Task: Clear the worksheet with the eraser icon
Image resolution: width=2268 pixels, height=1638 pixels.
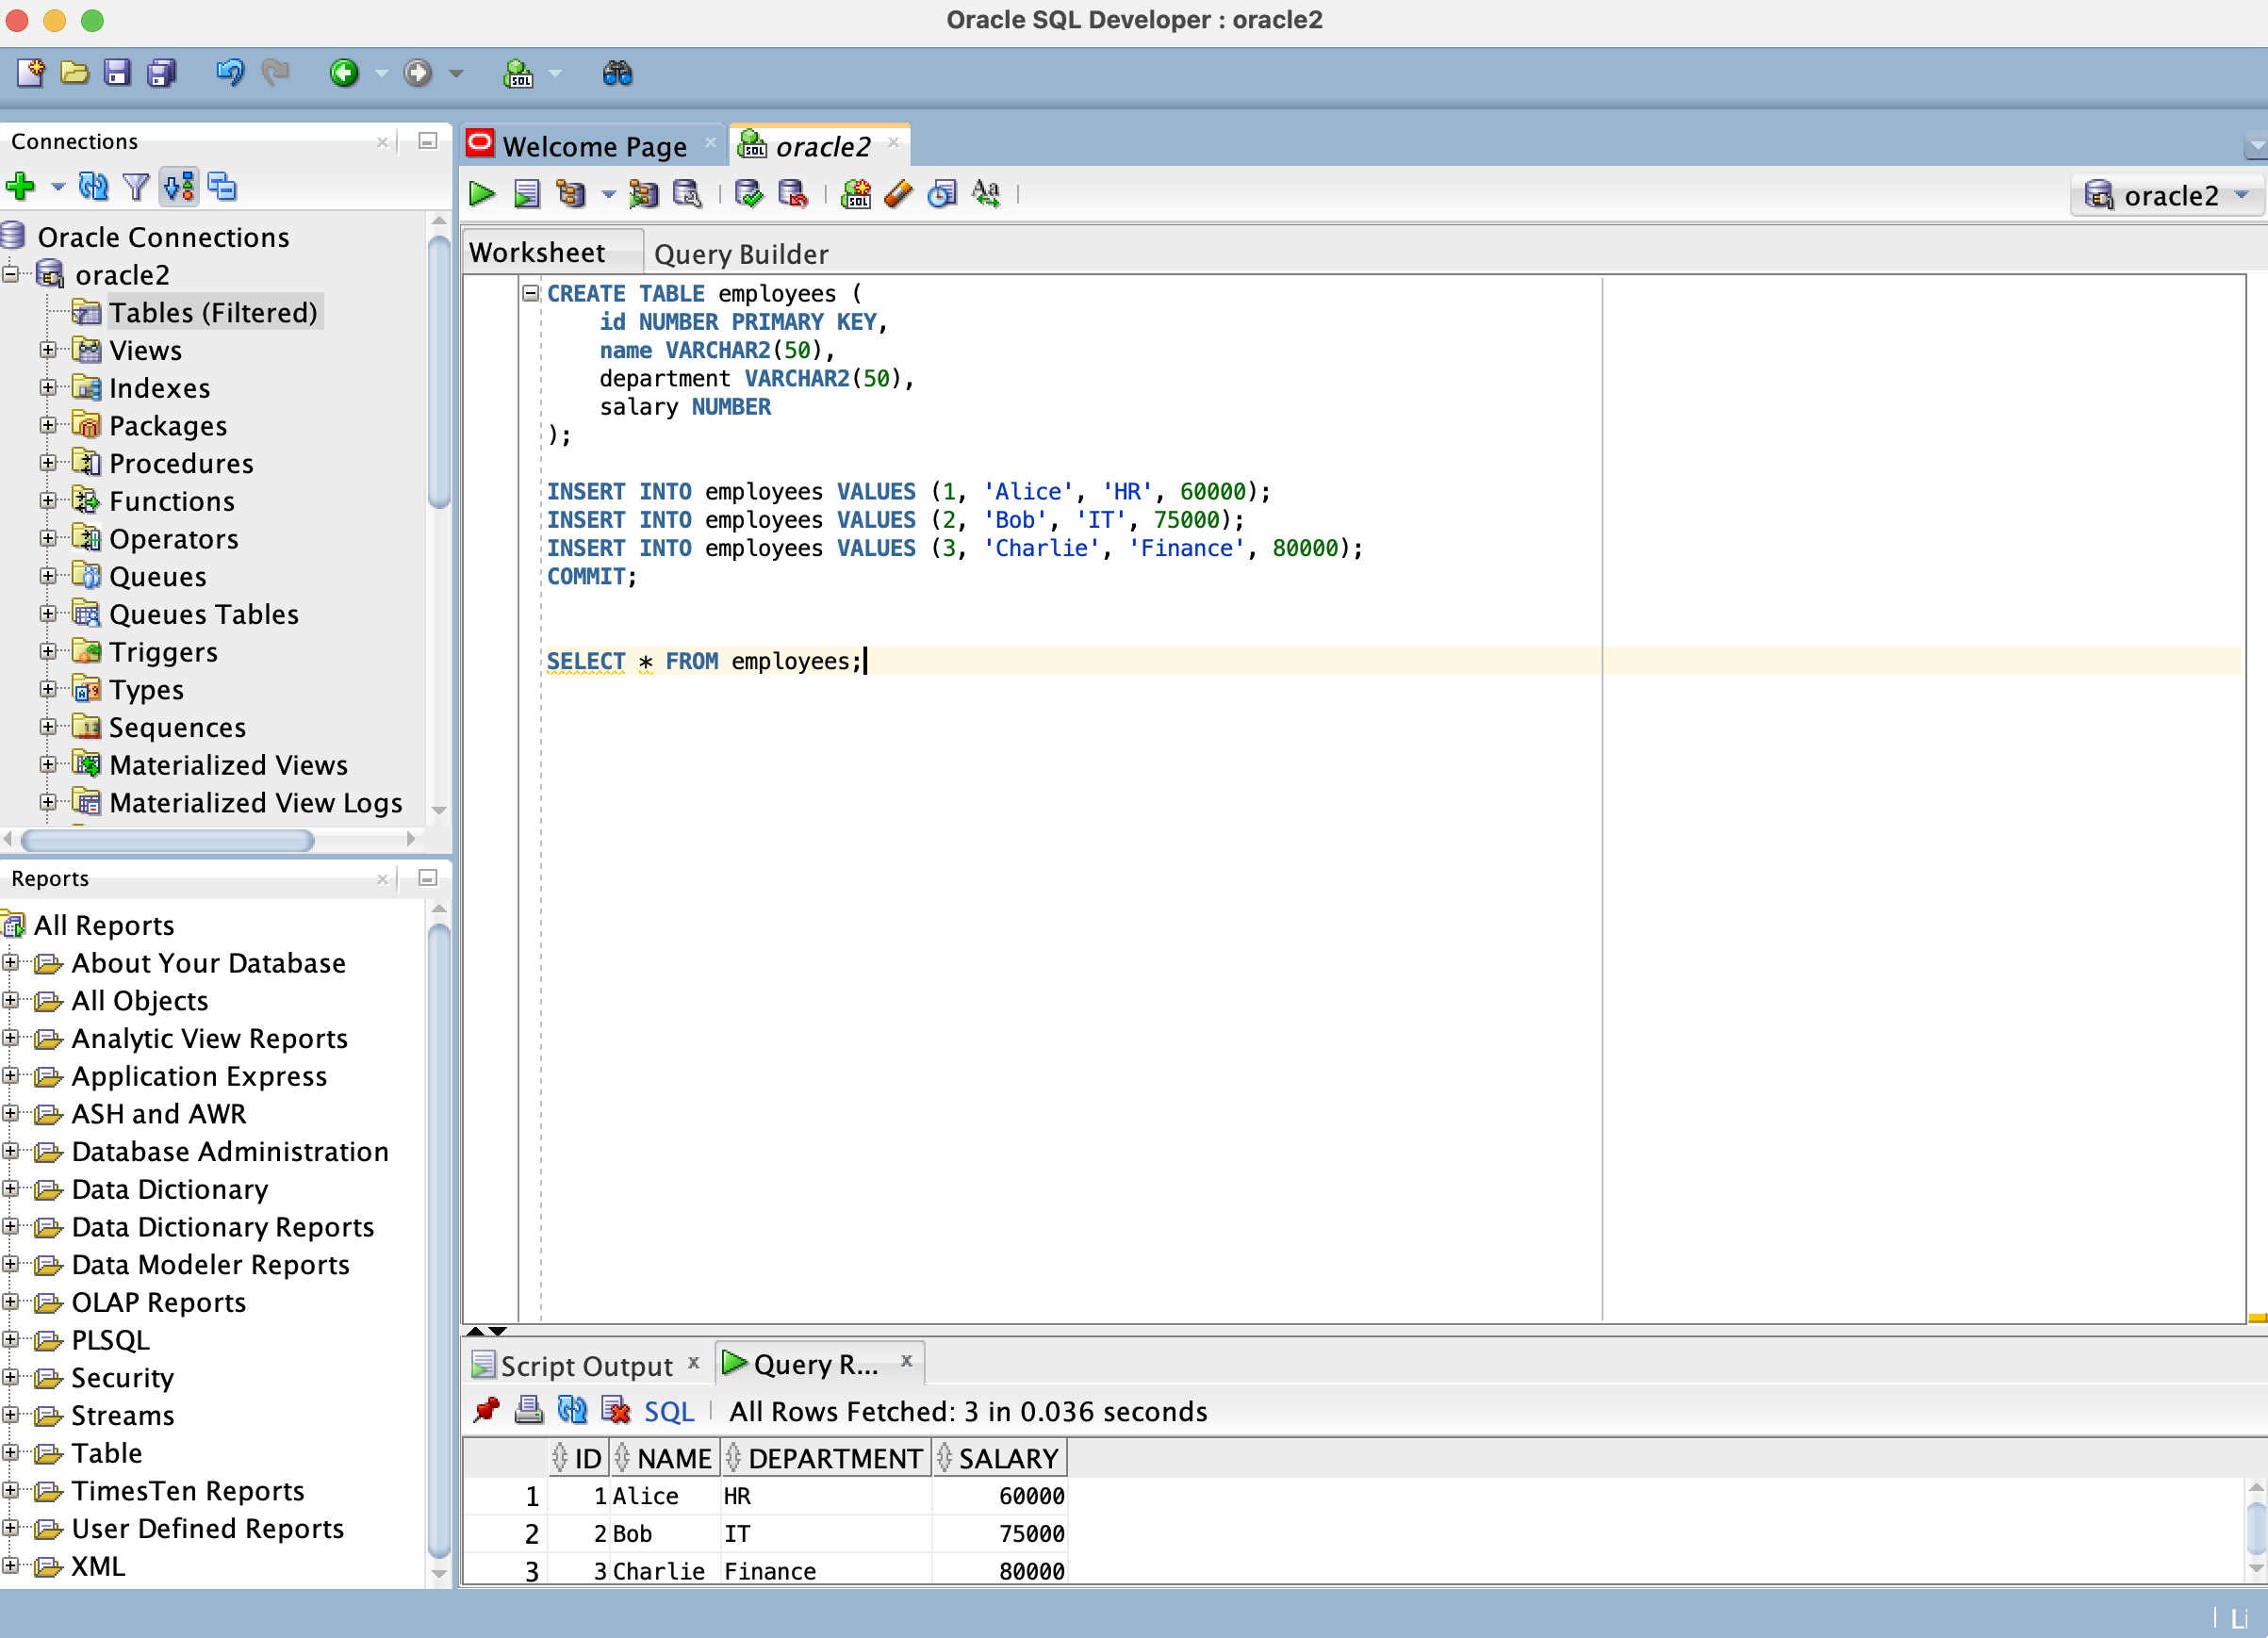Action: click(x=898, y=194)
